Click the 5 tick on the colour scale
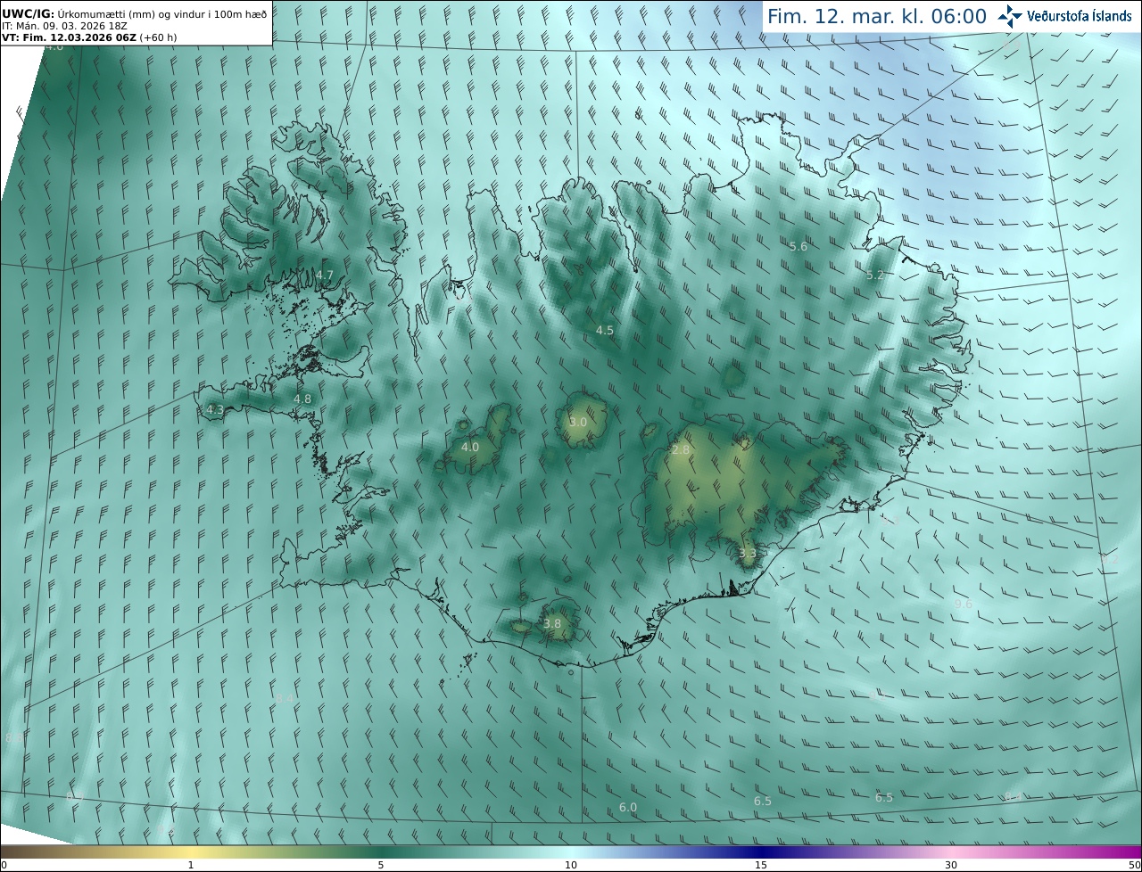Image resolution: width=1142 pixels, height=872 pixels. [x=381, y=865]
